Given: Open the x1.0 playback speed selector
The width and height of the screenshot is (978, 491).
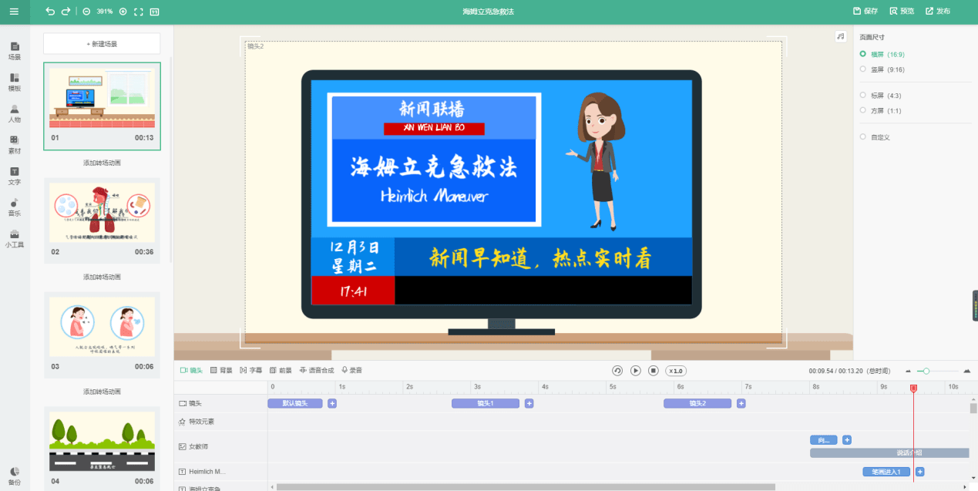Looking at the screenshot, I should point(676,371).
